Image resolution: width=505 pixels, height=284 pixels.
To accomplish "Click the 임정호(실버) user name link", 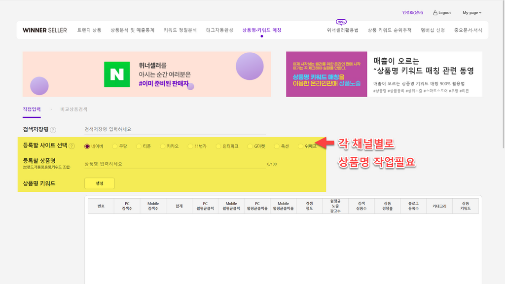I will pos(413,12).
